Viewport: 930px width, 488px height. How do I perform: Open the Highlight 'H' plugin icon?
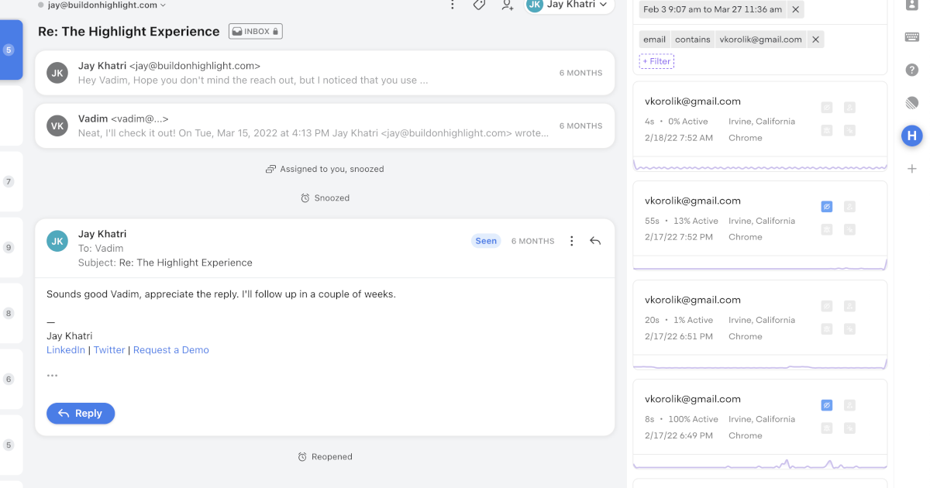tap(911, 136)
